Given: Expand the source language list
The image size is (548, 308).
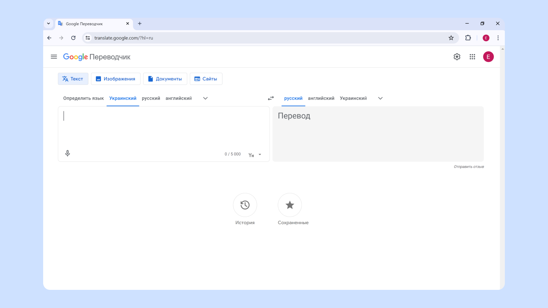Looking at the screenshot, I should [206, 98].
